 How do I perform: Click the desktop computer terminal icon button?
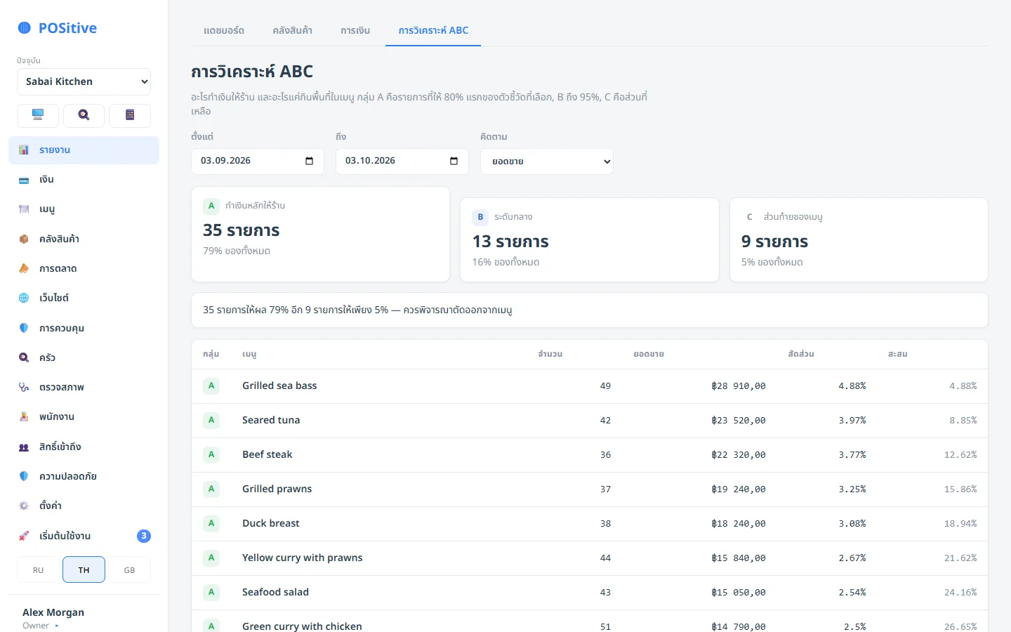[x=38, y=115]
